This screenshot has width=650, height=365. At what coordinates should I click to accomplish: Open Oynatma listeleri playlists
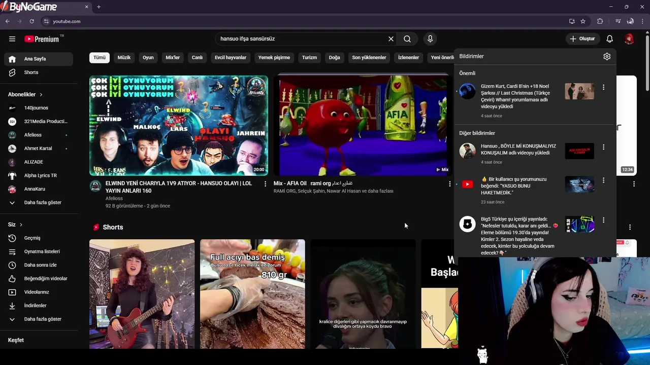[x=39, y=251]
